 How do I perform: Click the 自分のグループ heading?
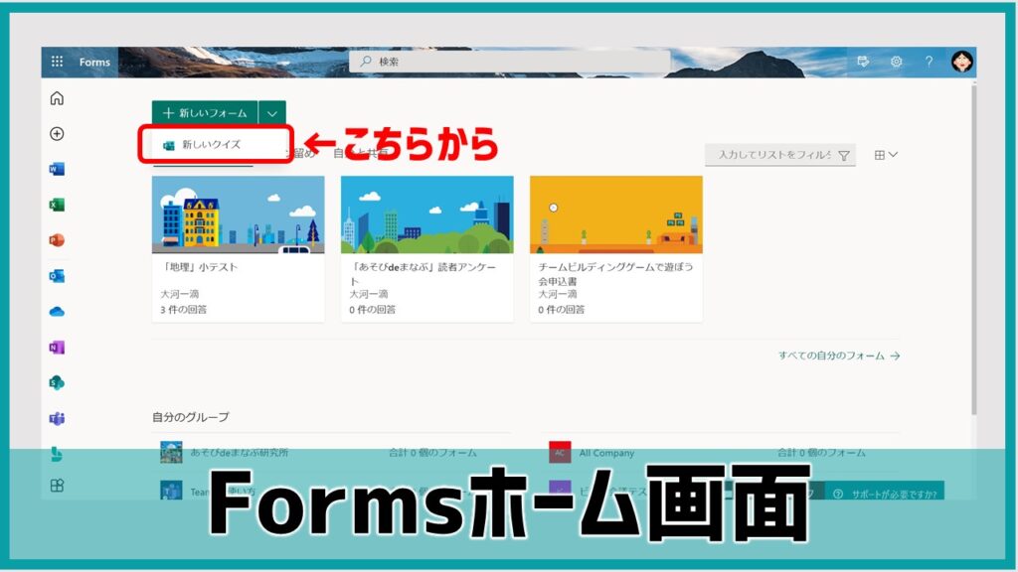point(190,417)
